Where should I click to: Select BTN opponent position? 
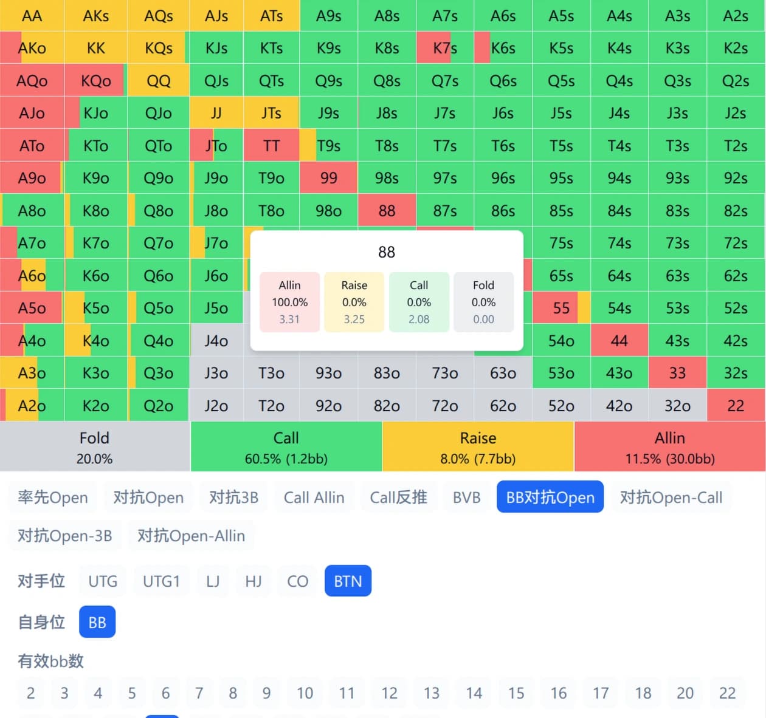coord(348,581)
